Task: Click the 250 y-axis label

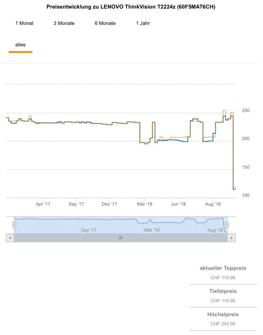Action: coord(245,111)
